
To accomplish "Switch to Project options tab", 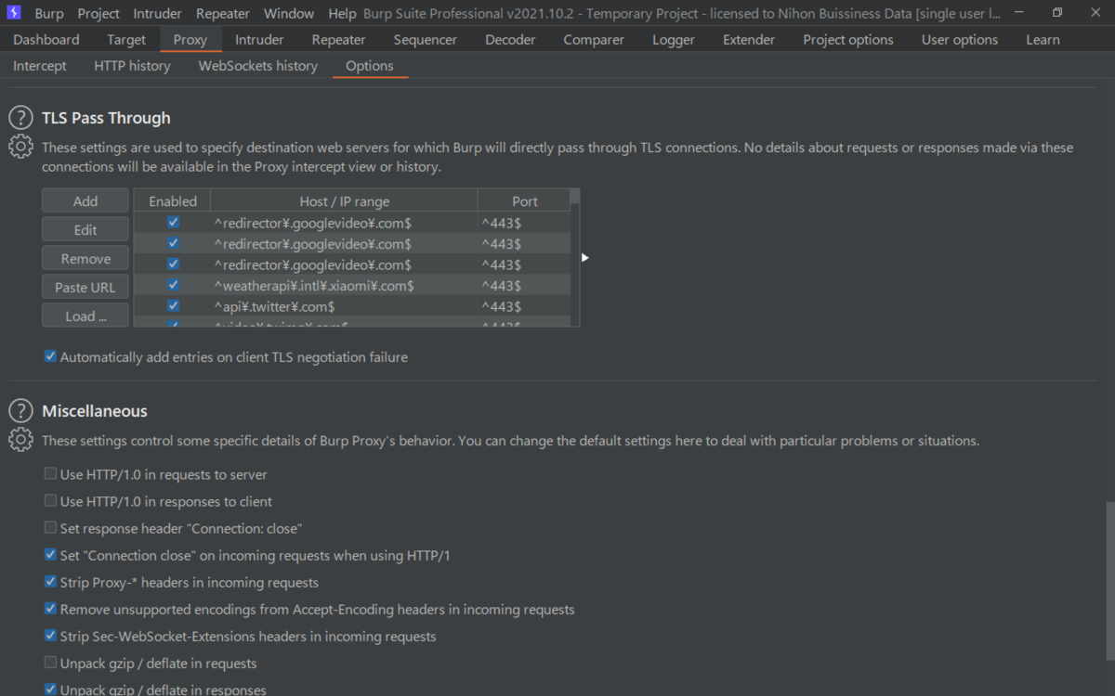I will [848, 40].
